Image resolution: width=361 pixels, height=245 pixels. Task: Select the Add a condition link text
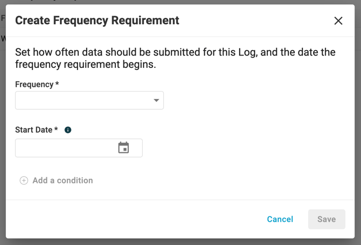click(63, 180)
